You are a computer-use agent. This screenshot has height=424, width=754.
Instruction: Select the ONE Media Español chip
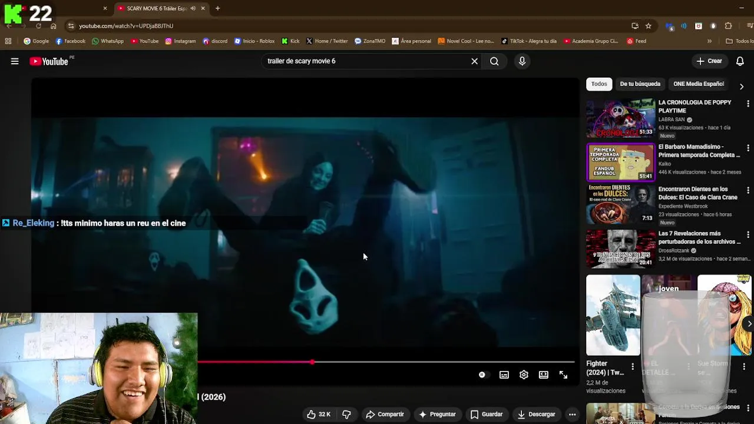698,84
